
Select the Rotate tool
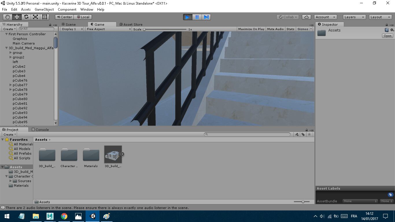pos(26,17)
